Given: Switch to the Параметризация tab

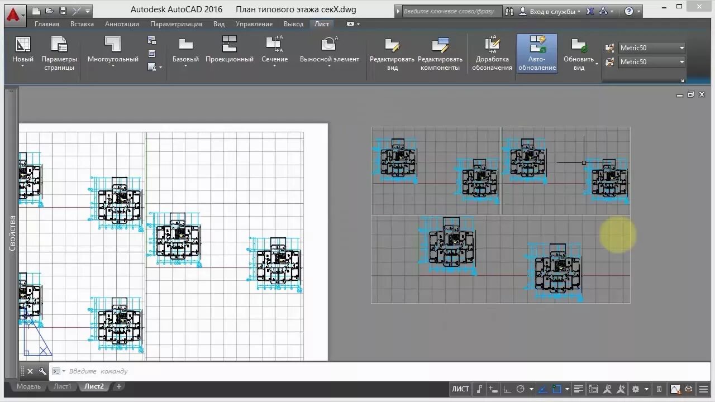Looking at the screenshot, I should click(x=176, y=24).
